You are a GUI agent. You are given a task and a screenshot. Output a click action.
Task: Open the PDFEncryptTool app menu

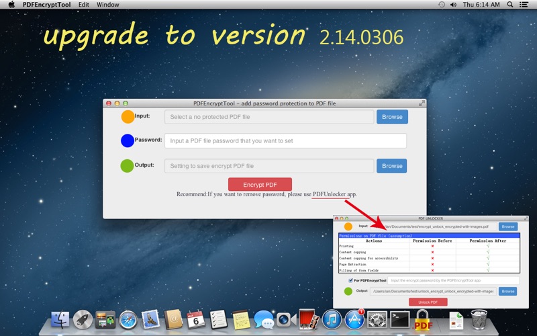pyautogui.click(x=47, y=5)
